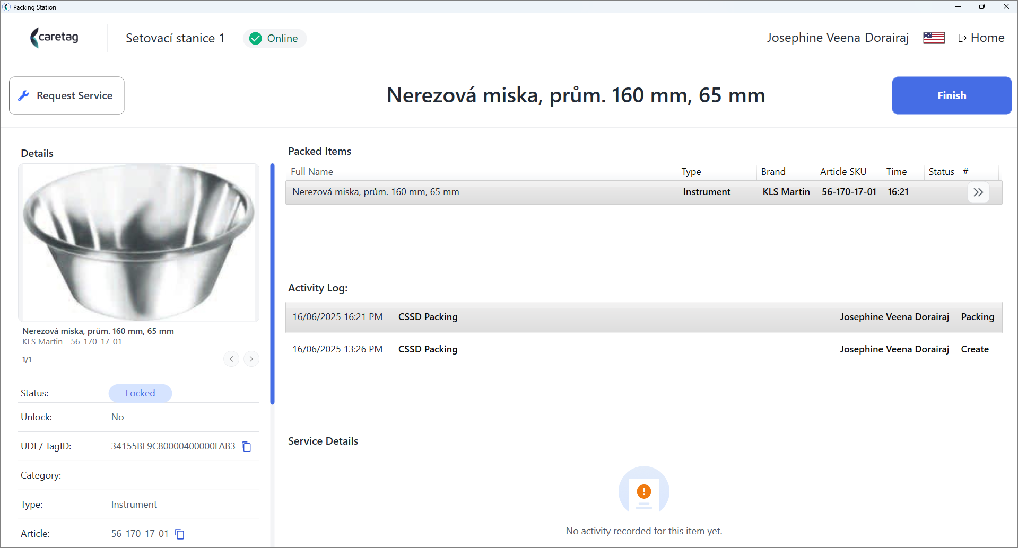
Task: Click the Type value Instrument in Details
Action: click(x=134, y=505)
